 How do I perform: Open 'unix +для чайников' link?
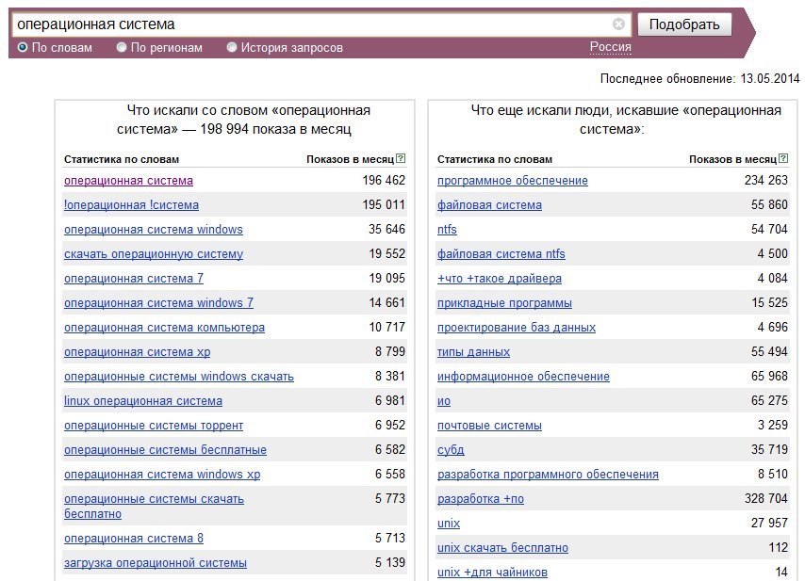[492, 573]
